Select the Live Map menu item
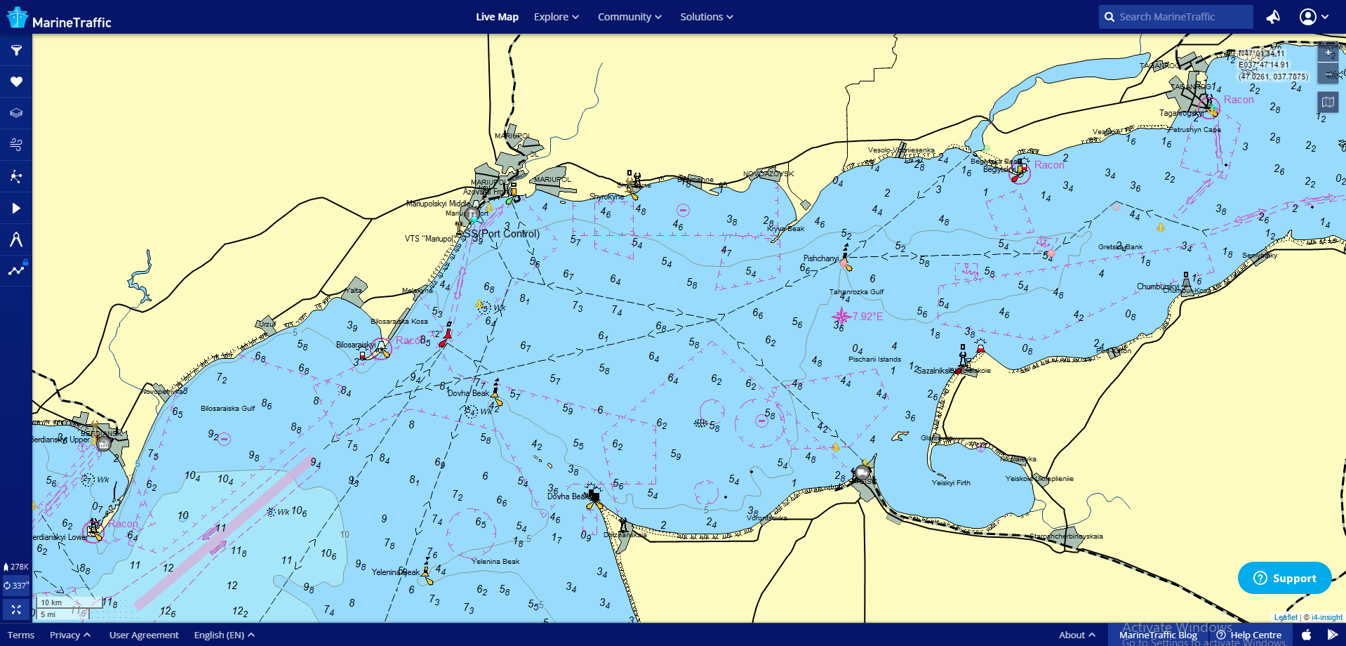This screenshot has height=646, width=1346. [497, 17]
